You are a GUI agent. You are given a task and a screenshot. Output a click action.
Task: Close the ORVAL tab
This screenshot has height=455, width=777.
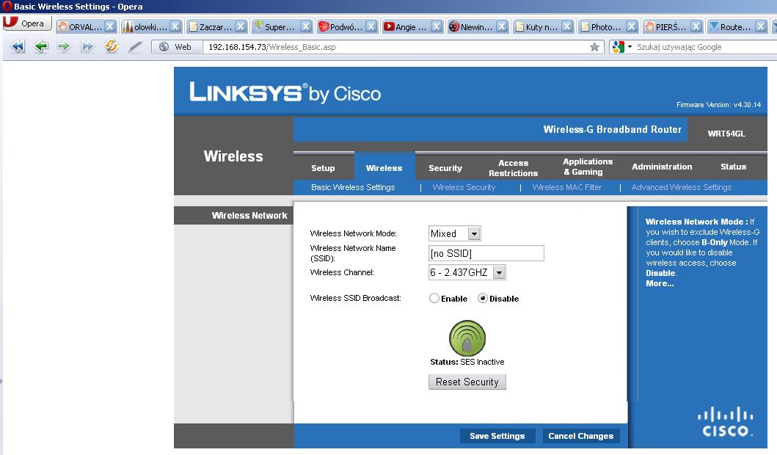tap(110, 26)
